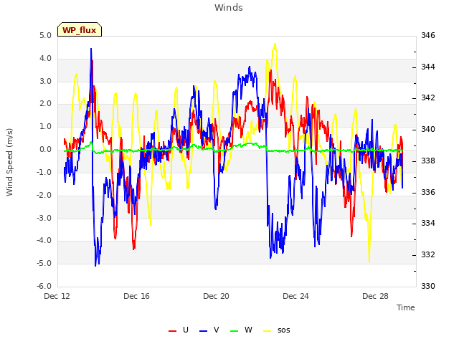The height and width of the screenshot is (344, 459).
Task: Click the 5.0 left axis value
Action: tap(46, 35)
